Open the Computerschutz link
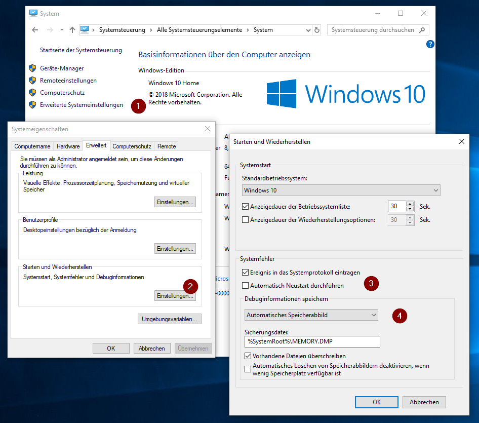 62,93
